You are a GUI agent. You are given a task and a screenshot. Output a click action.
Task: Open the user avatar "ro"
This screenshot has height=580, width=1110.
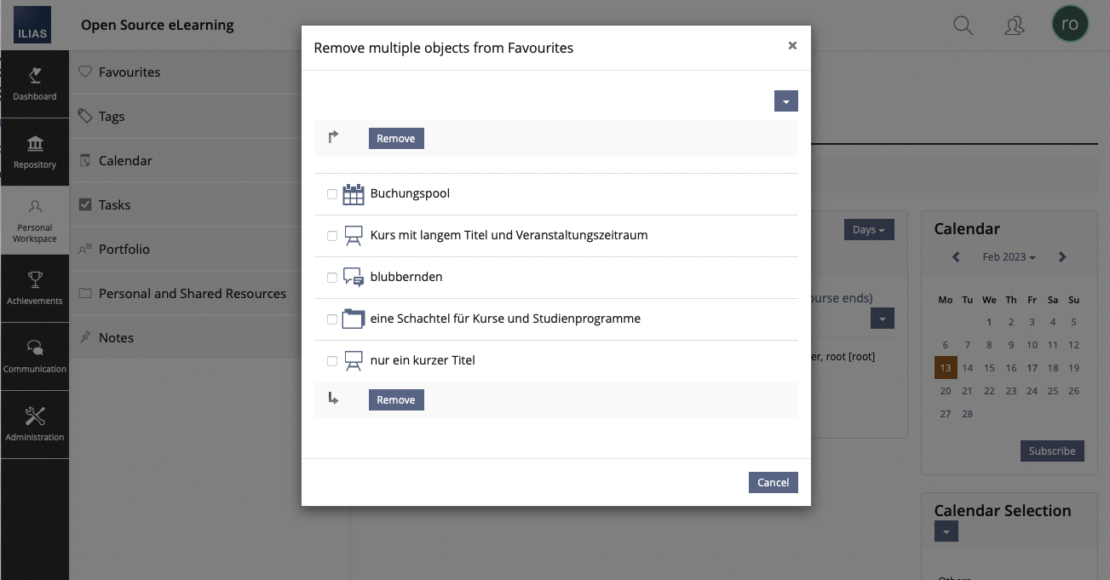pyautogui.click(x=1070, y=25)
